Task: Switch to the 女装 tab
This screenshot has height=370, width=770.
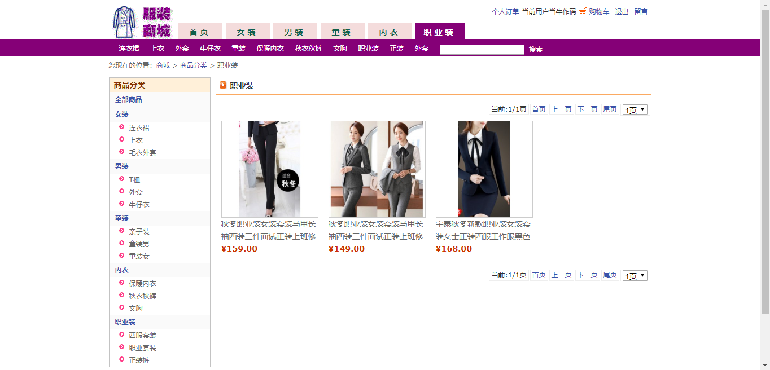Action: click(x=247, y=32)
